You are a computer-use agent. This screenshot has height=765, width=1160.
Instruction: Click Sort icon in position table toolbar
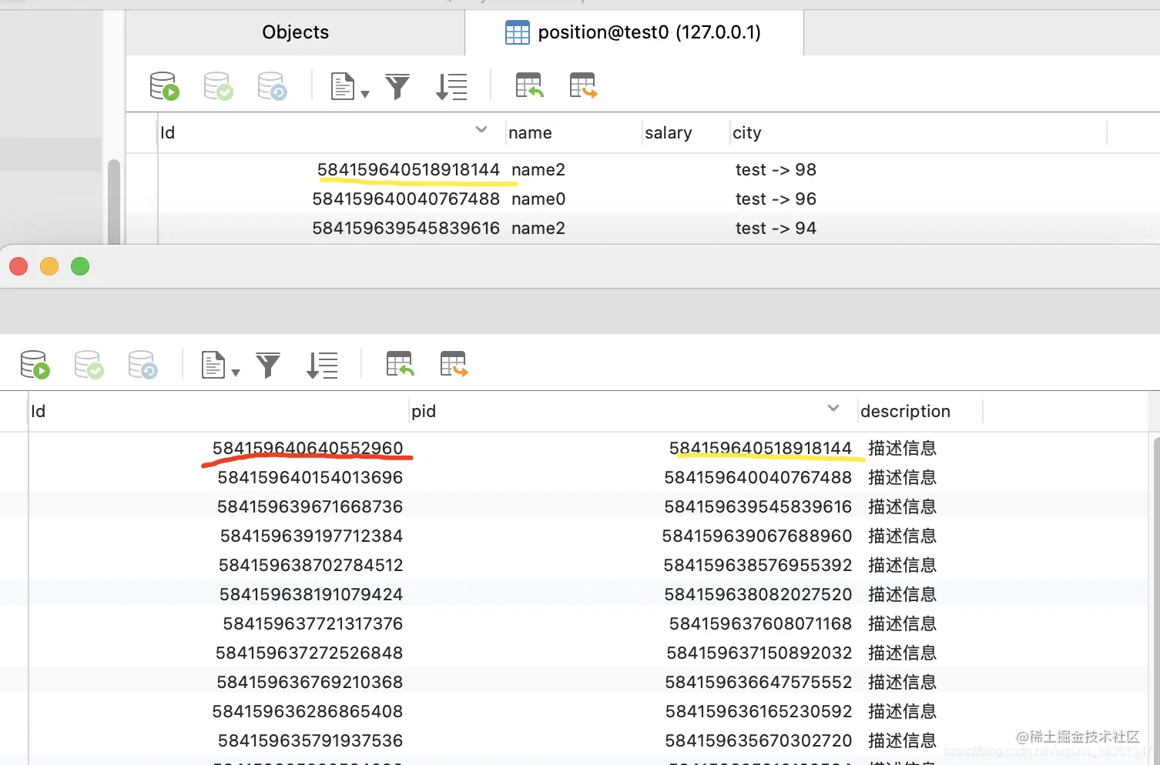pos(451,86)
